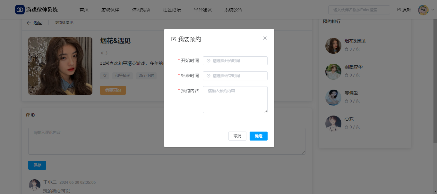Click the 评论 section heading
This screenshot has width=437, height=194.
click(x=30, y=115)
